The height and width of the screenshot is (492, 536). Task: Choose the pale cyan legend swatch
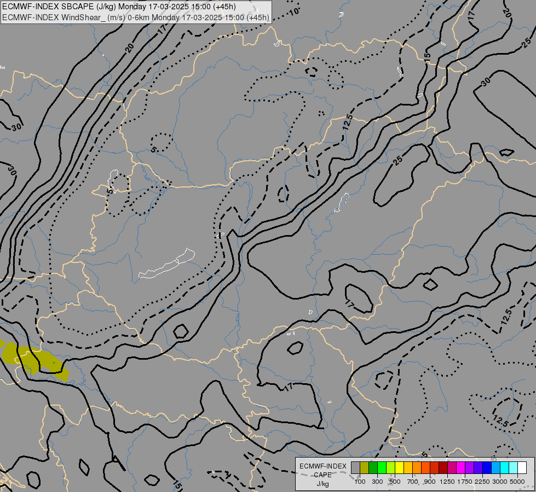(513, 468)
